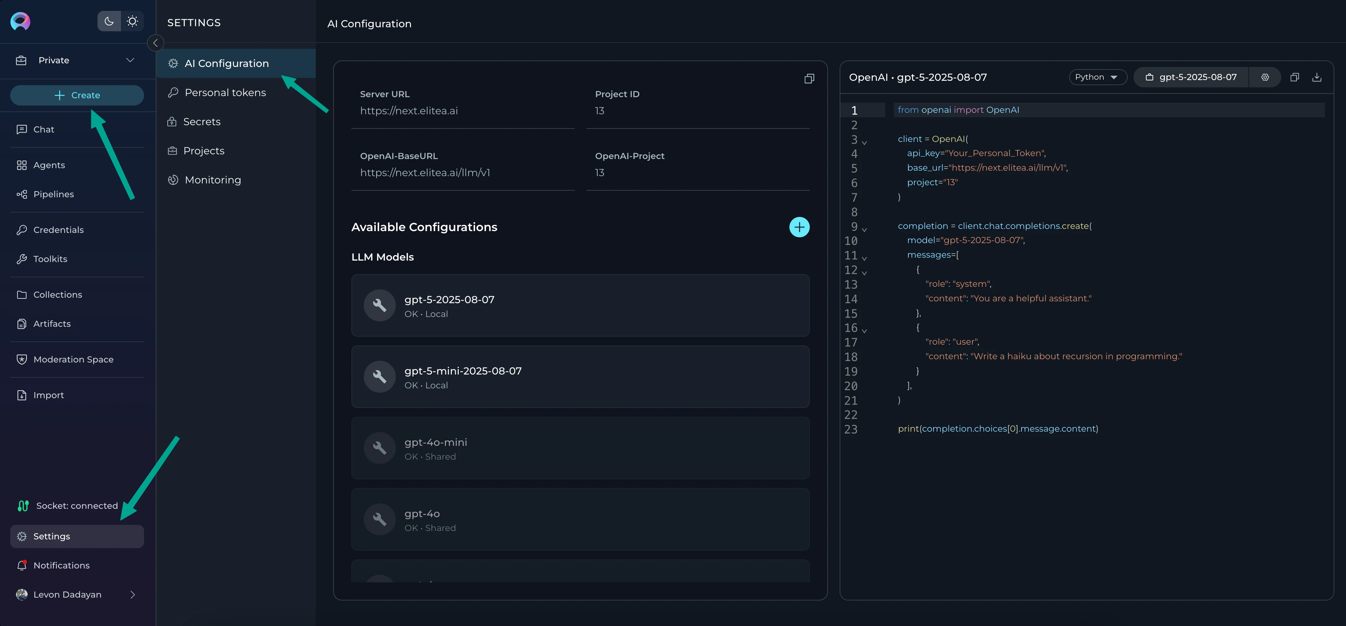Open Pipelines from the sidebar
The height and width of the screenshot is (626, 1346).
(x=53, y=194)
